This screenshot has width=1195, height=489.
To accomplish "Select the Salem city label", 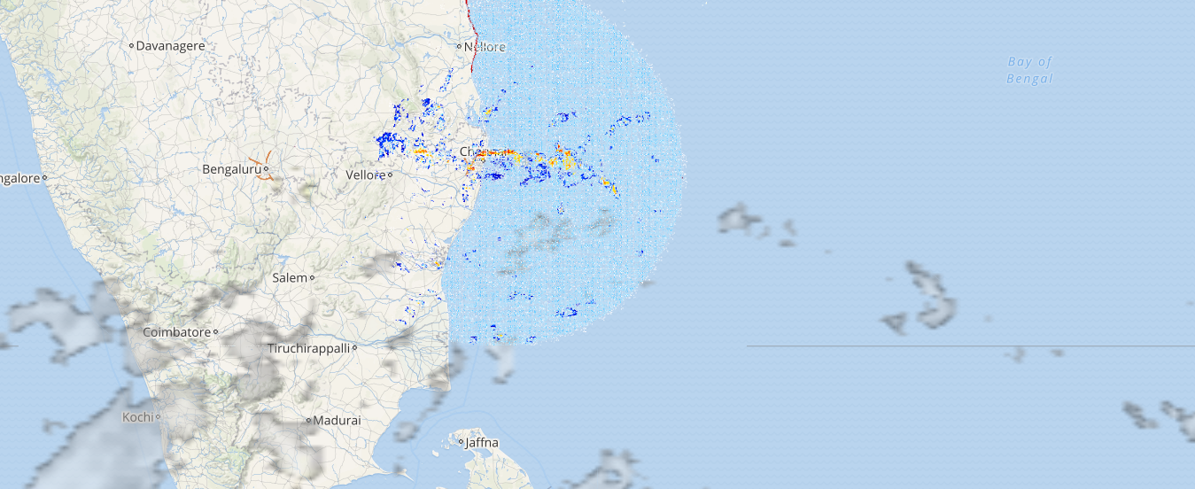I will [290, 277].
